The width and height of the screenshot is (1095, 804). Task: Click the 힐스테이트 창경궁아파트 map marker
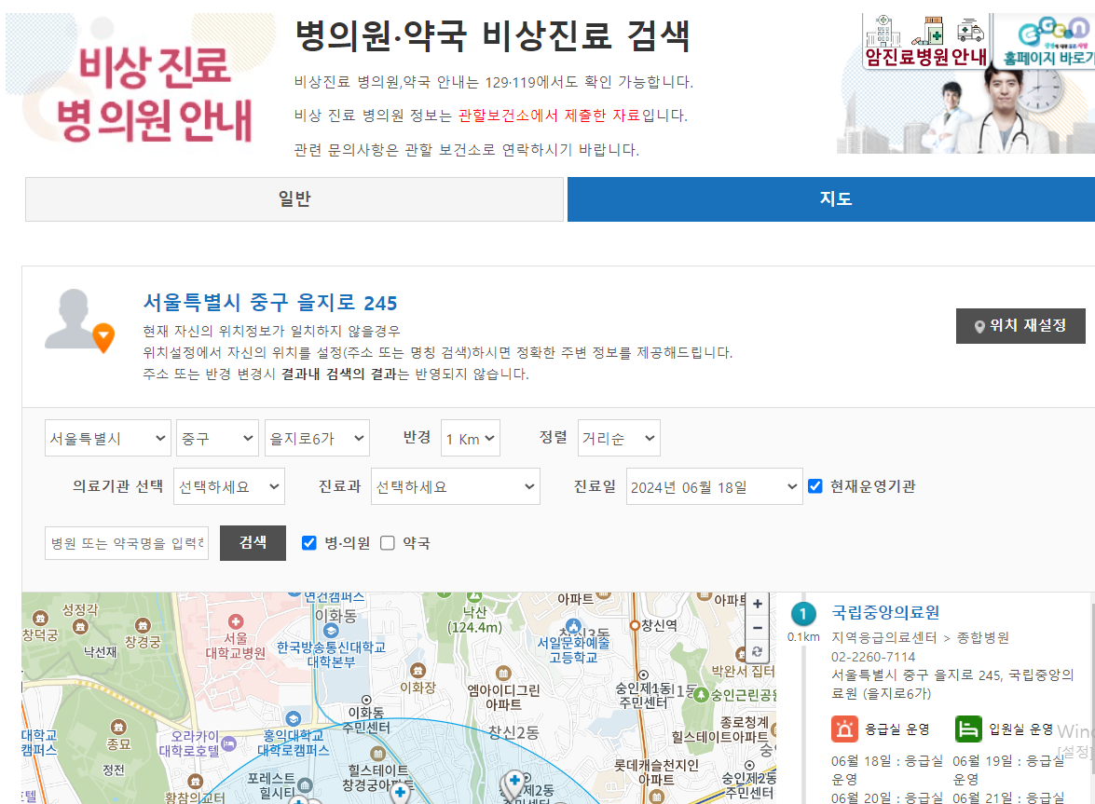click(377, 754)
